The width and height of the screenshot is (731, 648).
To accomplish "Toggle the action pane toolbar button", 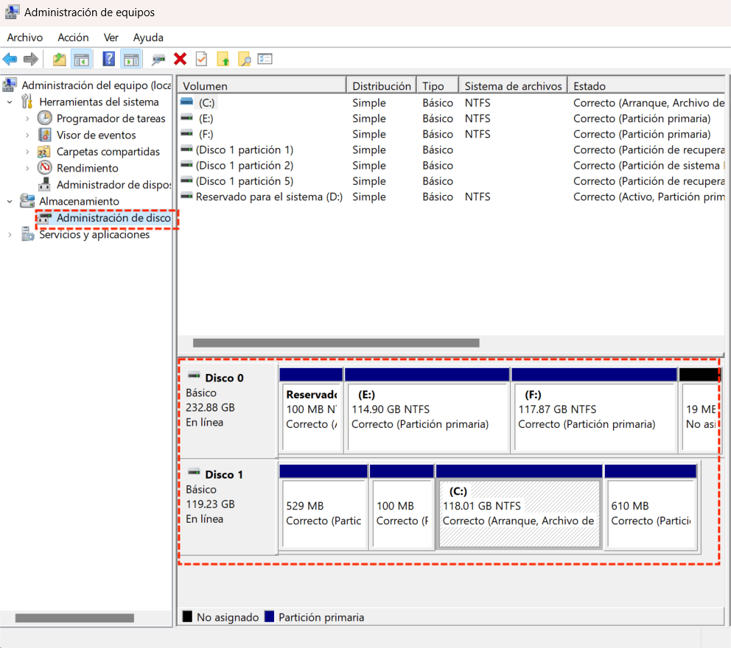I will click(131, 59).
